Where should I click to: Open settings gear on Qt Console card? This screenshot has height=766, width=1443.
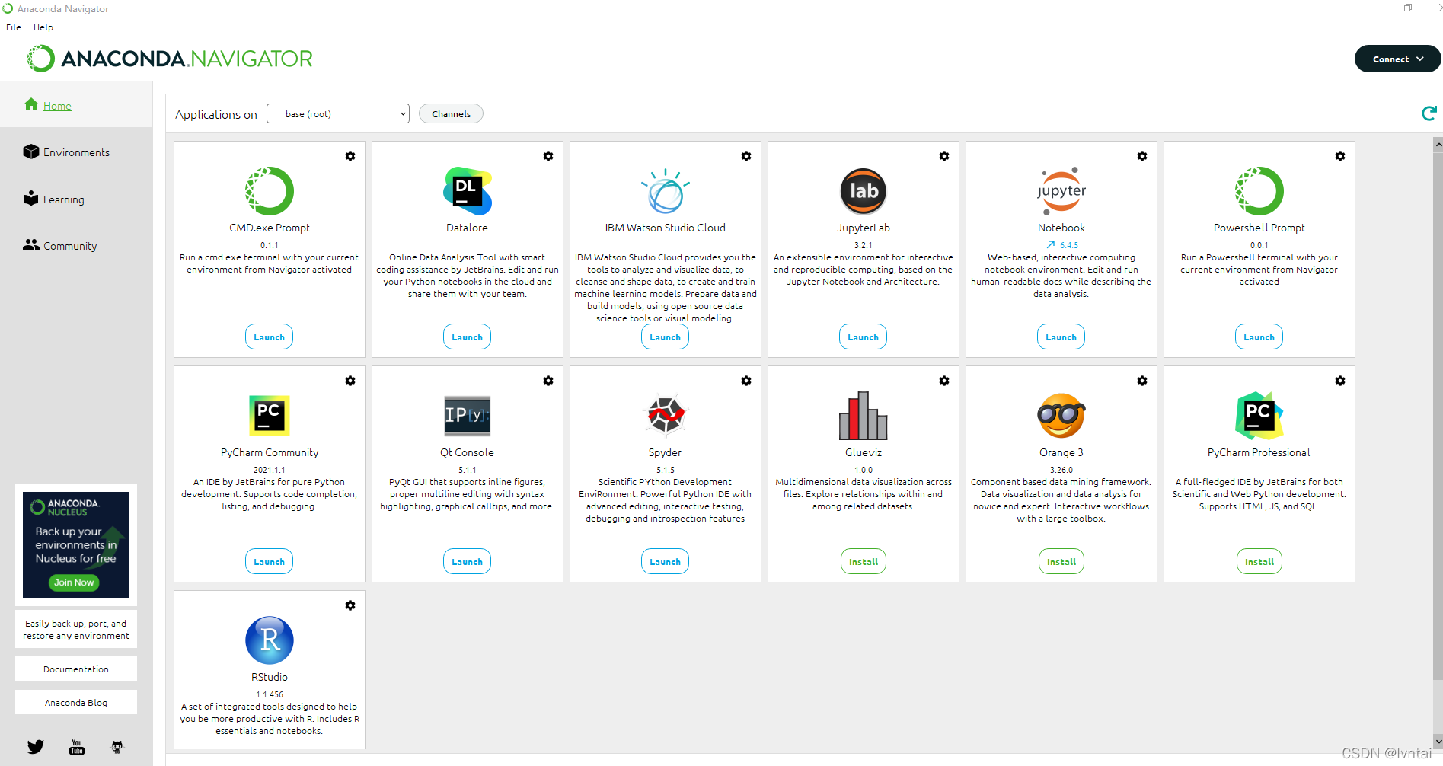coord(548,381)
